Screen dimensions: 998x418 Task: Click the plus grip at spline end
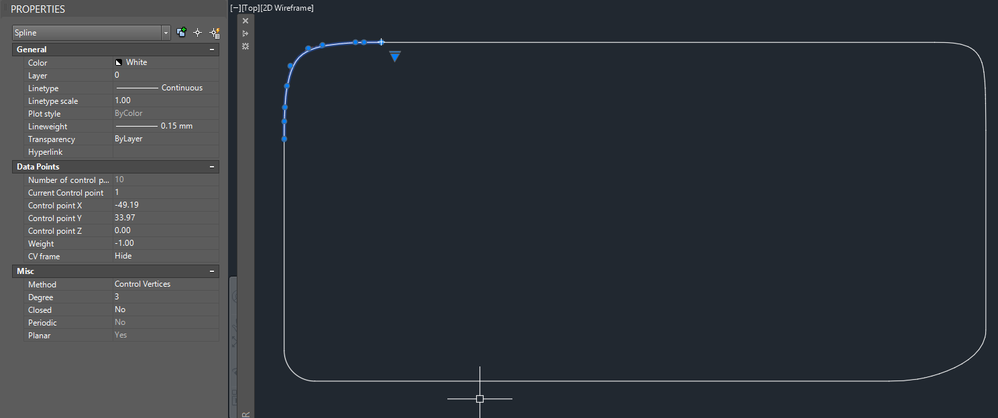pyautogui.click(x=381, y=42)
